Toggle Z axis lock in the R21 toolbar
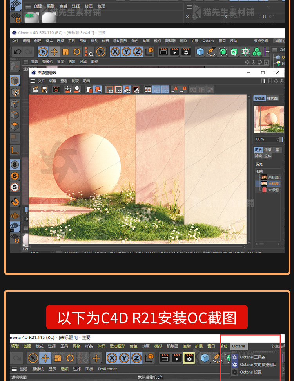Screen dimensions: 294x381 [x=136, y=358]
